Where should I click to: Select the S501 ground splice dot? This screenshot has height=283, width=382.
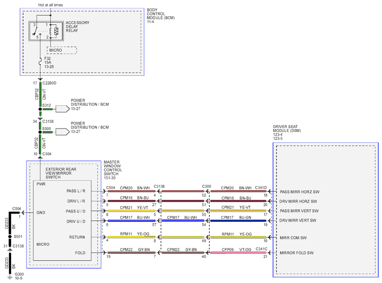coord(10,237)
